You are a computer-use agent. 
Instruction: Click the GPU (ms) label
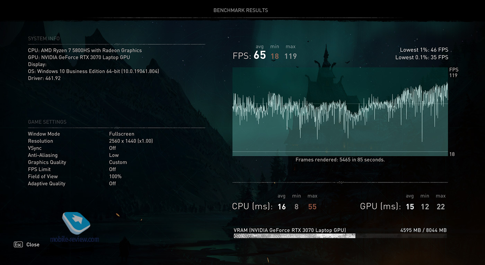380,206
